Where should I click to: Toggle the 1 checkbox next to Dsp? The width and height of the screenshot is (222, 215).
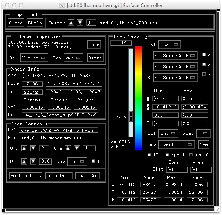(x=93, y=161)
